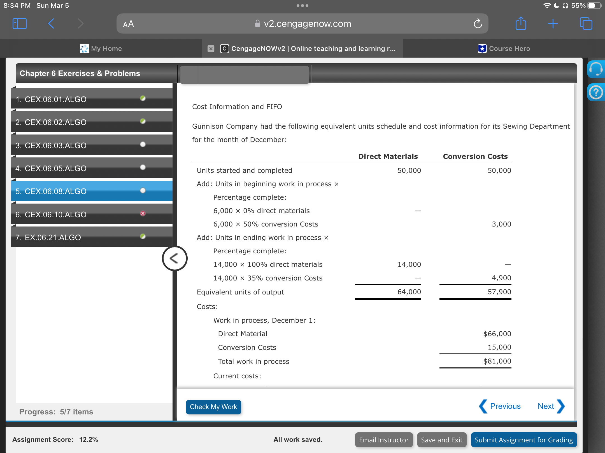Screen dimensions: 605x453
Task: Go back with browser back arrow
Action: coord(51,24)
